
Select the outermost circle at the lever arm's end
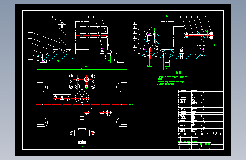(109, 113)
